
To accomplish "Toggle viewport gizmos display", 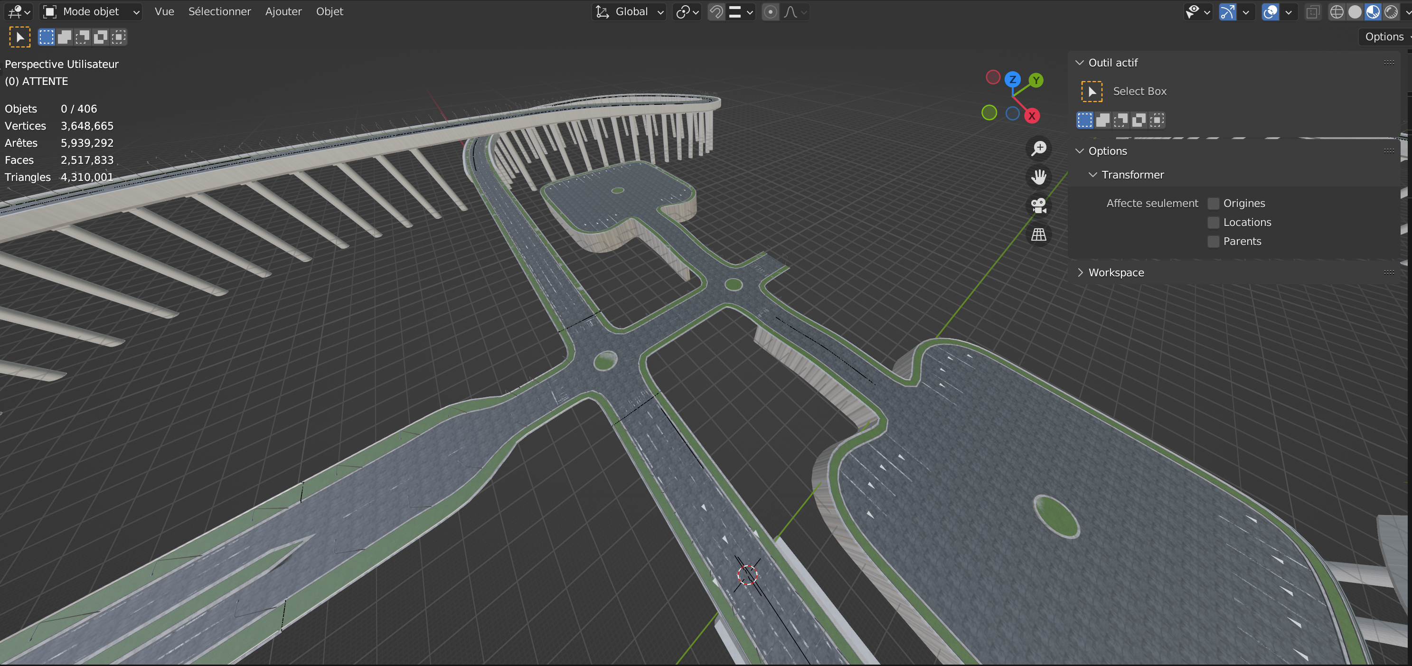I will tap(1227, 11).
